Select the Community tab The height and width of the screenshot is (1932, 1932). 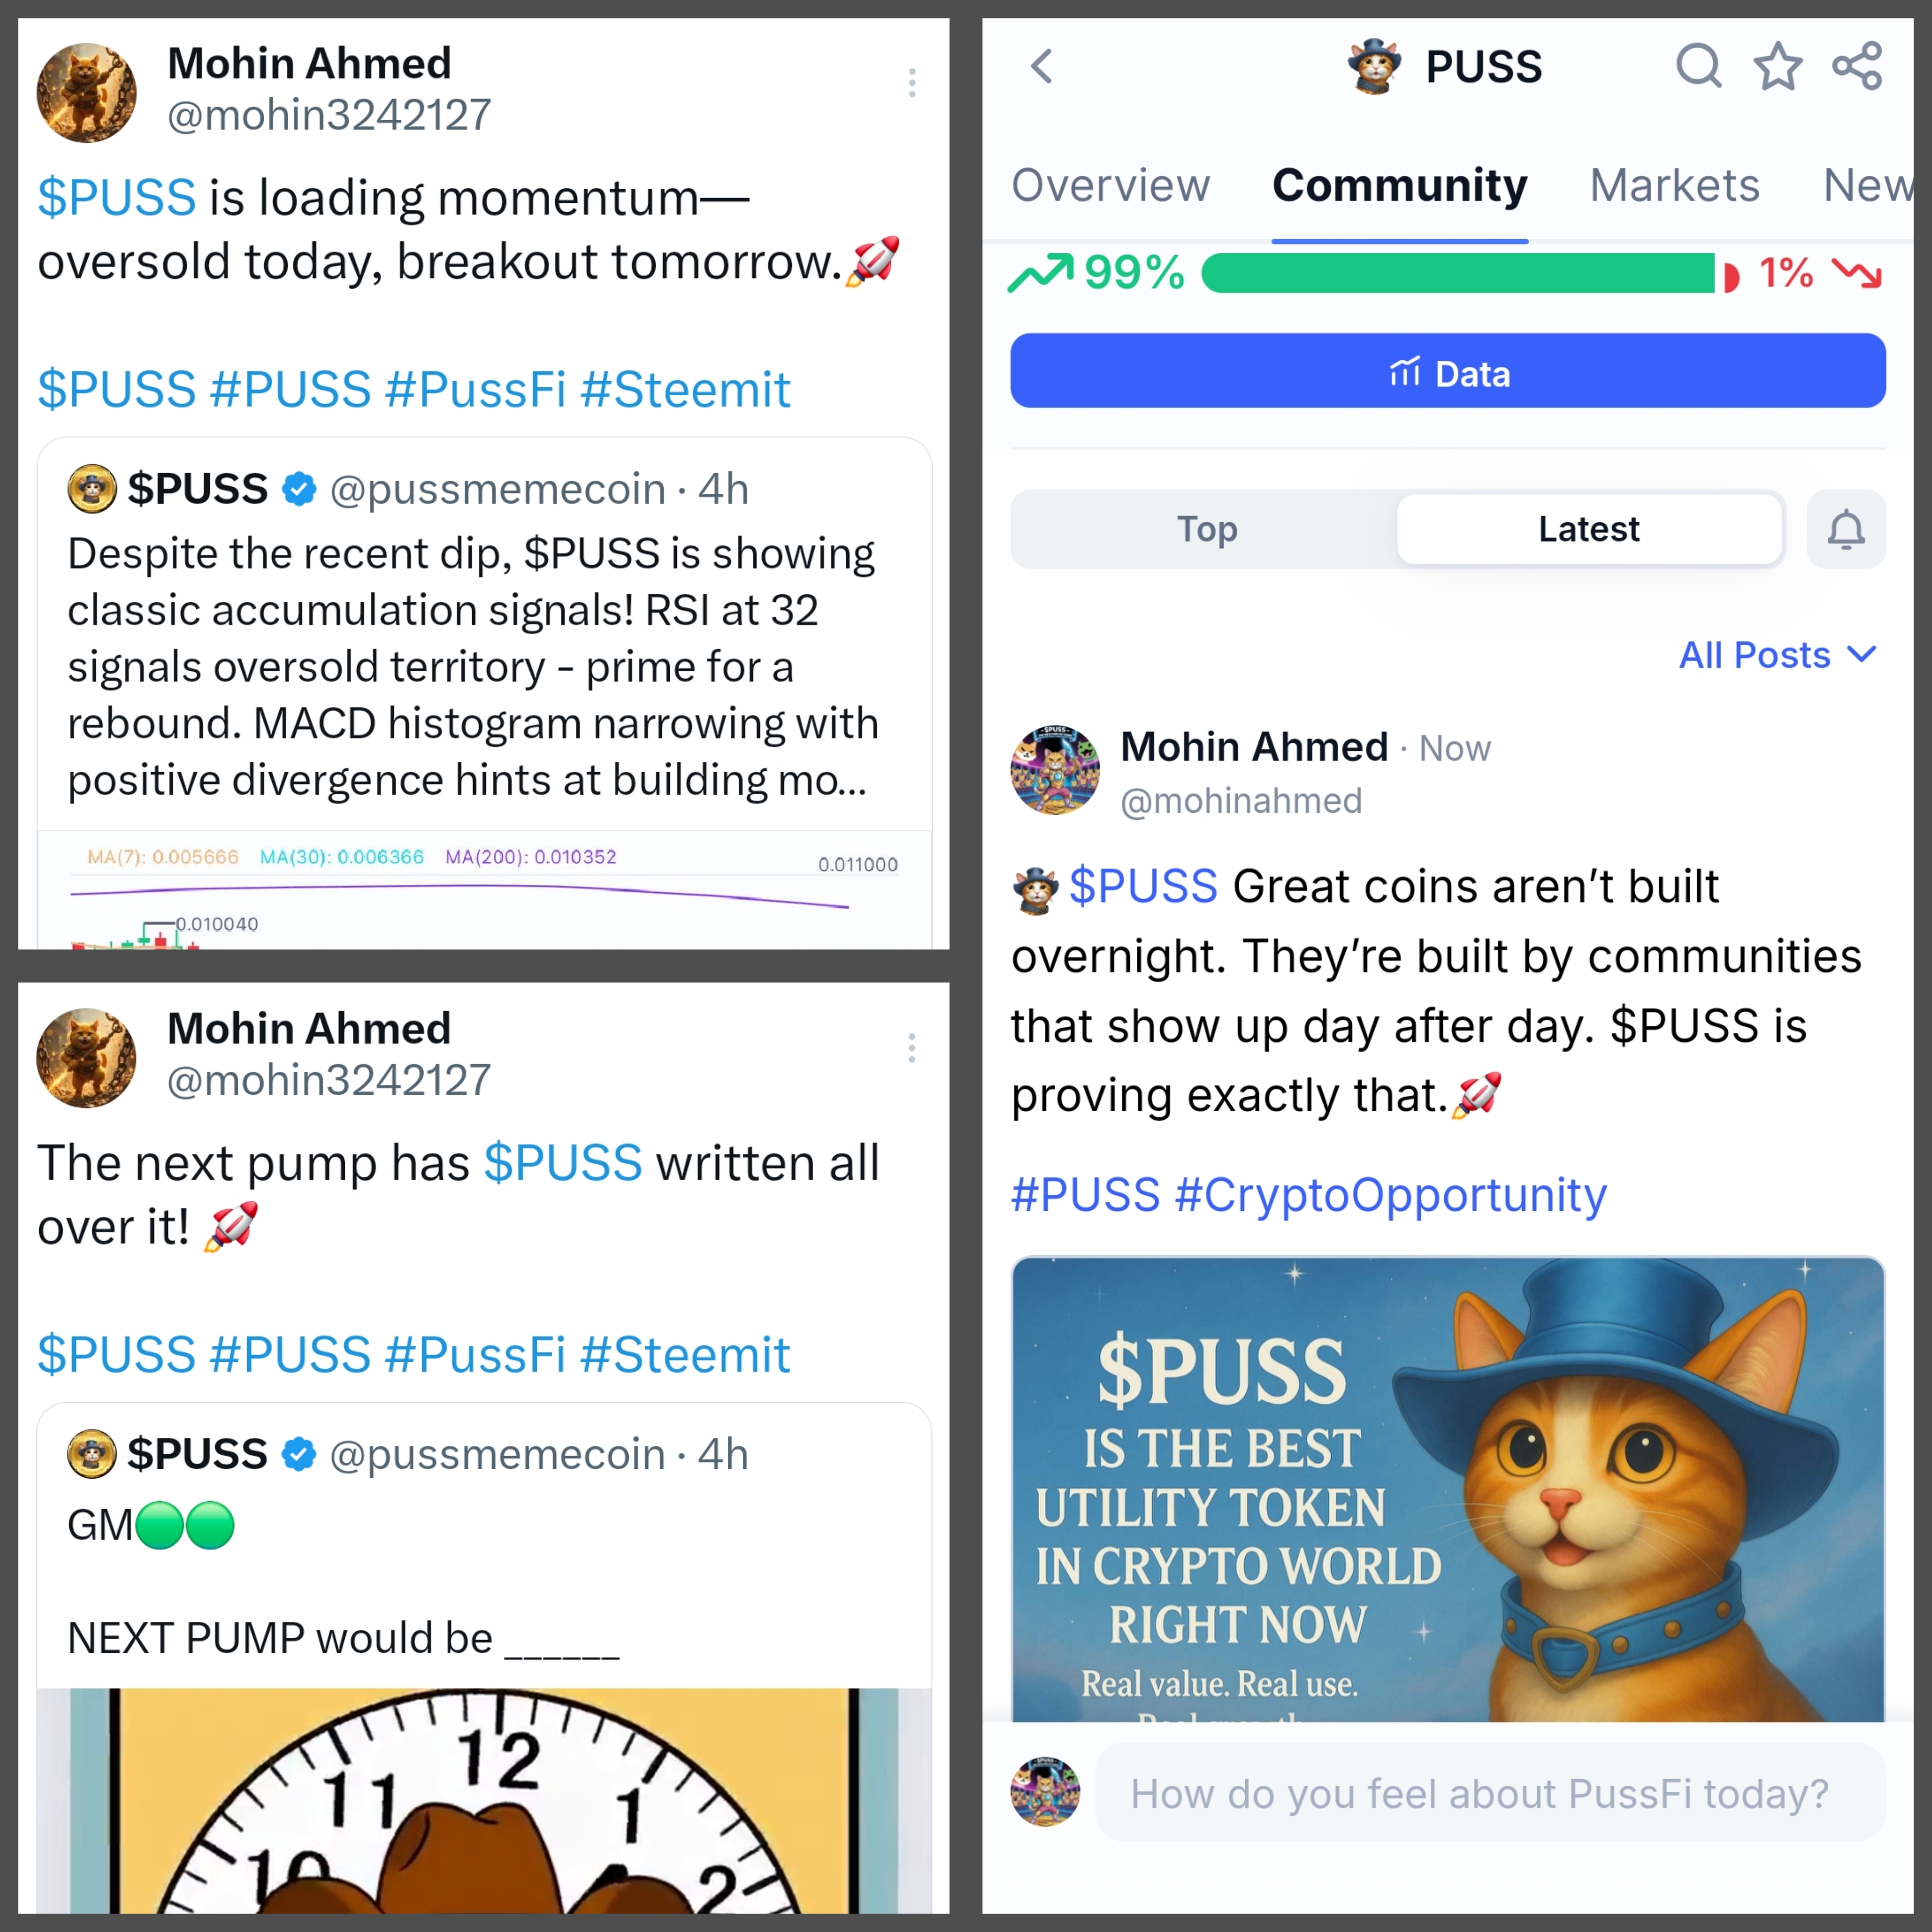coord(1399,186)
